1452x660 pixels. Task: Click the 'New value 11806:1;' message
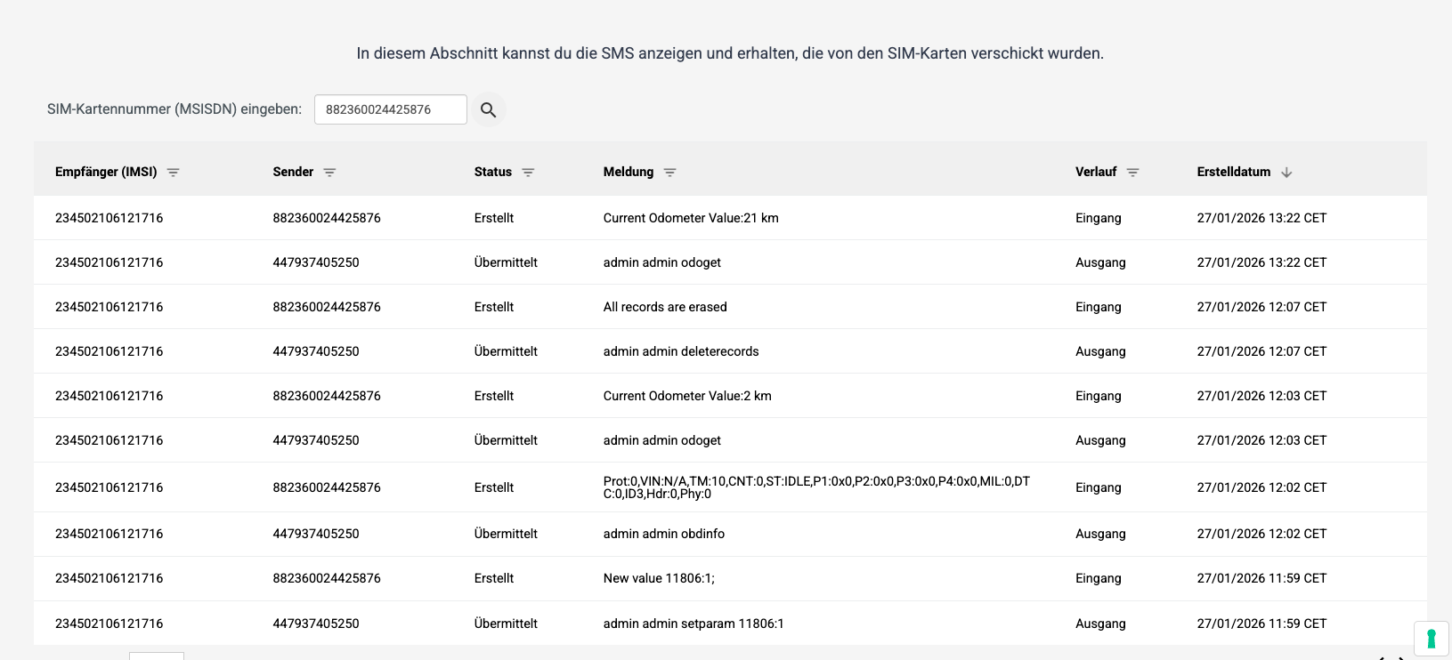pyautogui.click(x=659, y=578)
